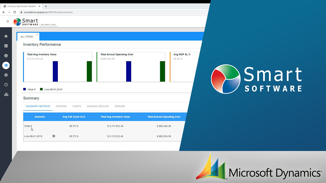Click the Inventory Performance heading
326x183 pixels.
coord(42,44)
